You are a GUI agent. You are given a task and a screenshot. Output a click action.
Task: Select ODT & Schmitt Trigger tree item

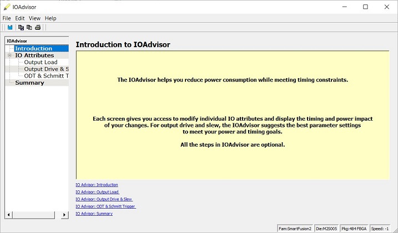click(x=46, y=76)
